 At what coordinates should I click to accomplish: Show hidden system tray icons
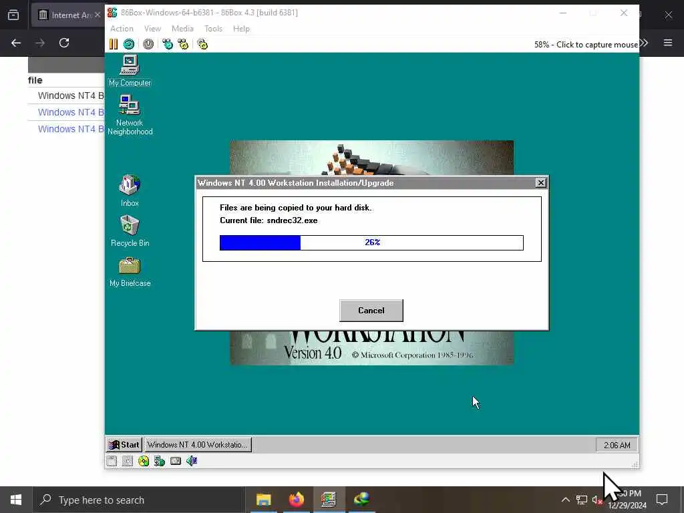click(x=565, y=500)
